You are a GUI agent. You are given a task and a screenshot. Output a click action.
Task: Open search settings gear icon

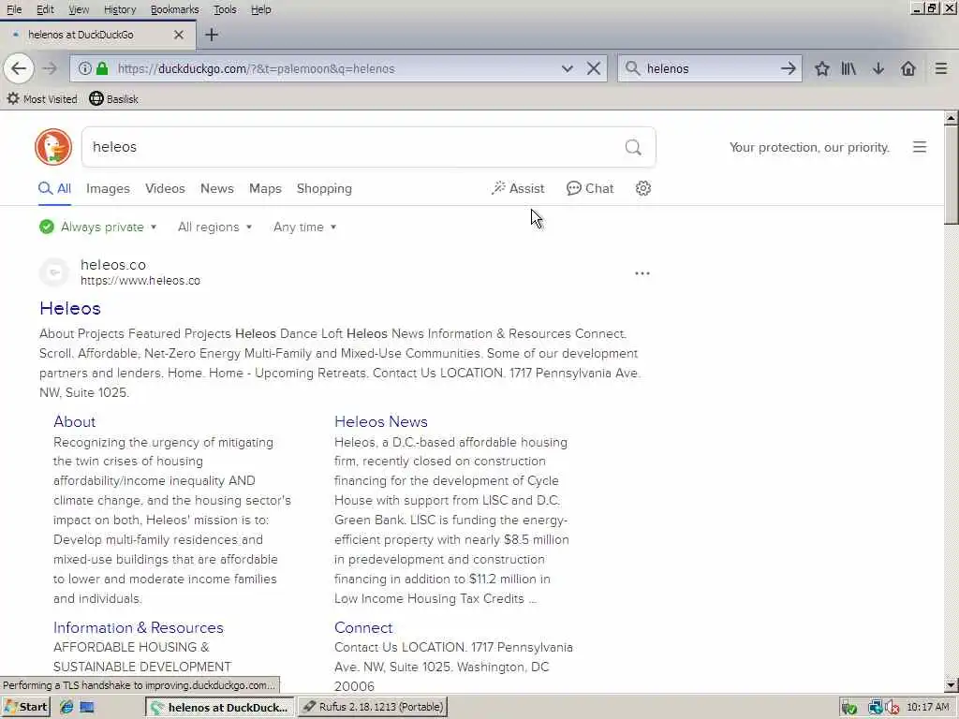point(642,188)
